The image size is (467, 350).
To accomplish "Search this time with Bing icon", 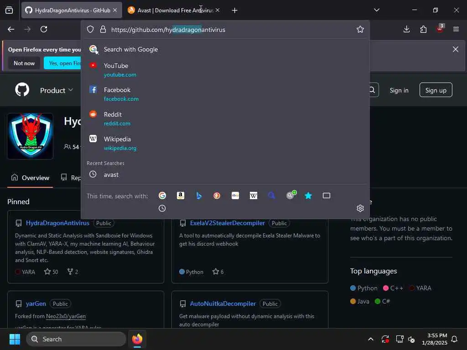I will [x=199, y=196].
